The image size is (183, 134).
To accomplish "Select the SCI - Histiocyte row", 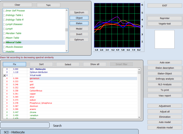I will [x=70, y=69].
